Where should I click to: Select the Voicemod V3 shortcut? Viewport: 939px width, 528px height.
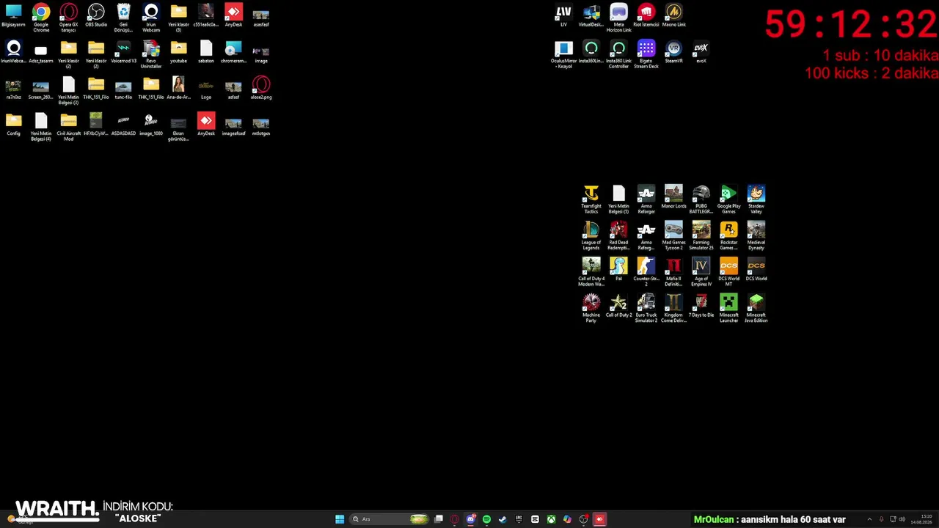pos(123,52)
